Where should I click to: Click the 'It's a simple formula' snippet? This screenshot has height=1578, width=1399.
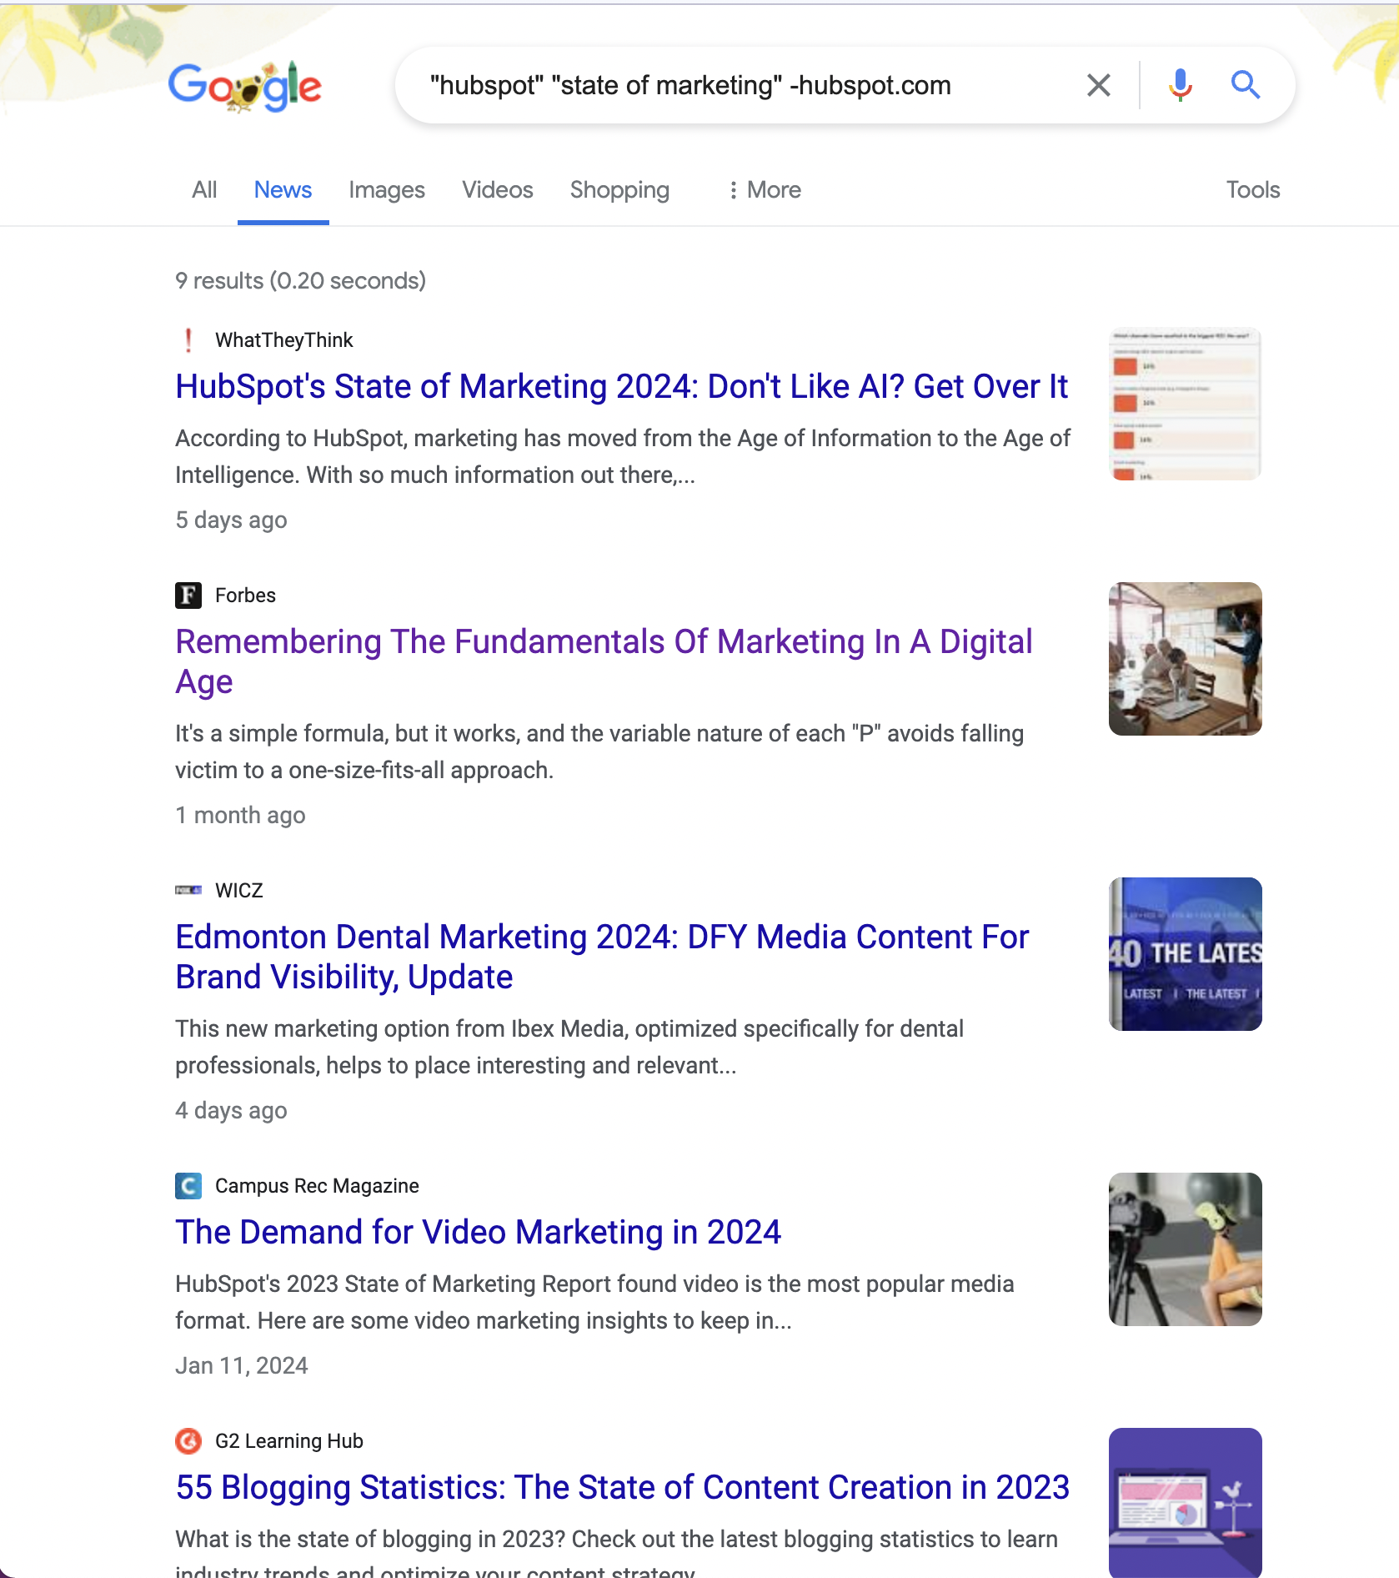click(599, 752)
